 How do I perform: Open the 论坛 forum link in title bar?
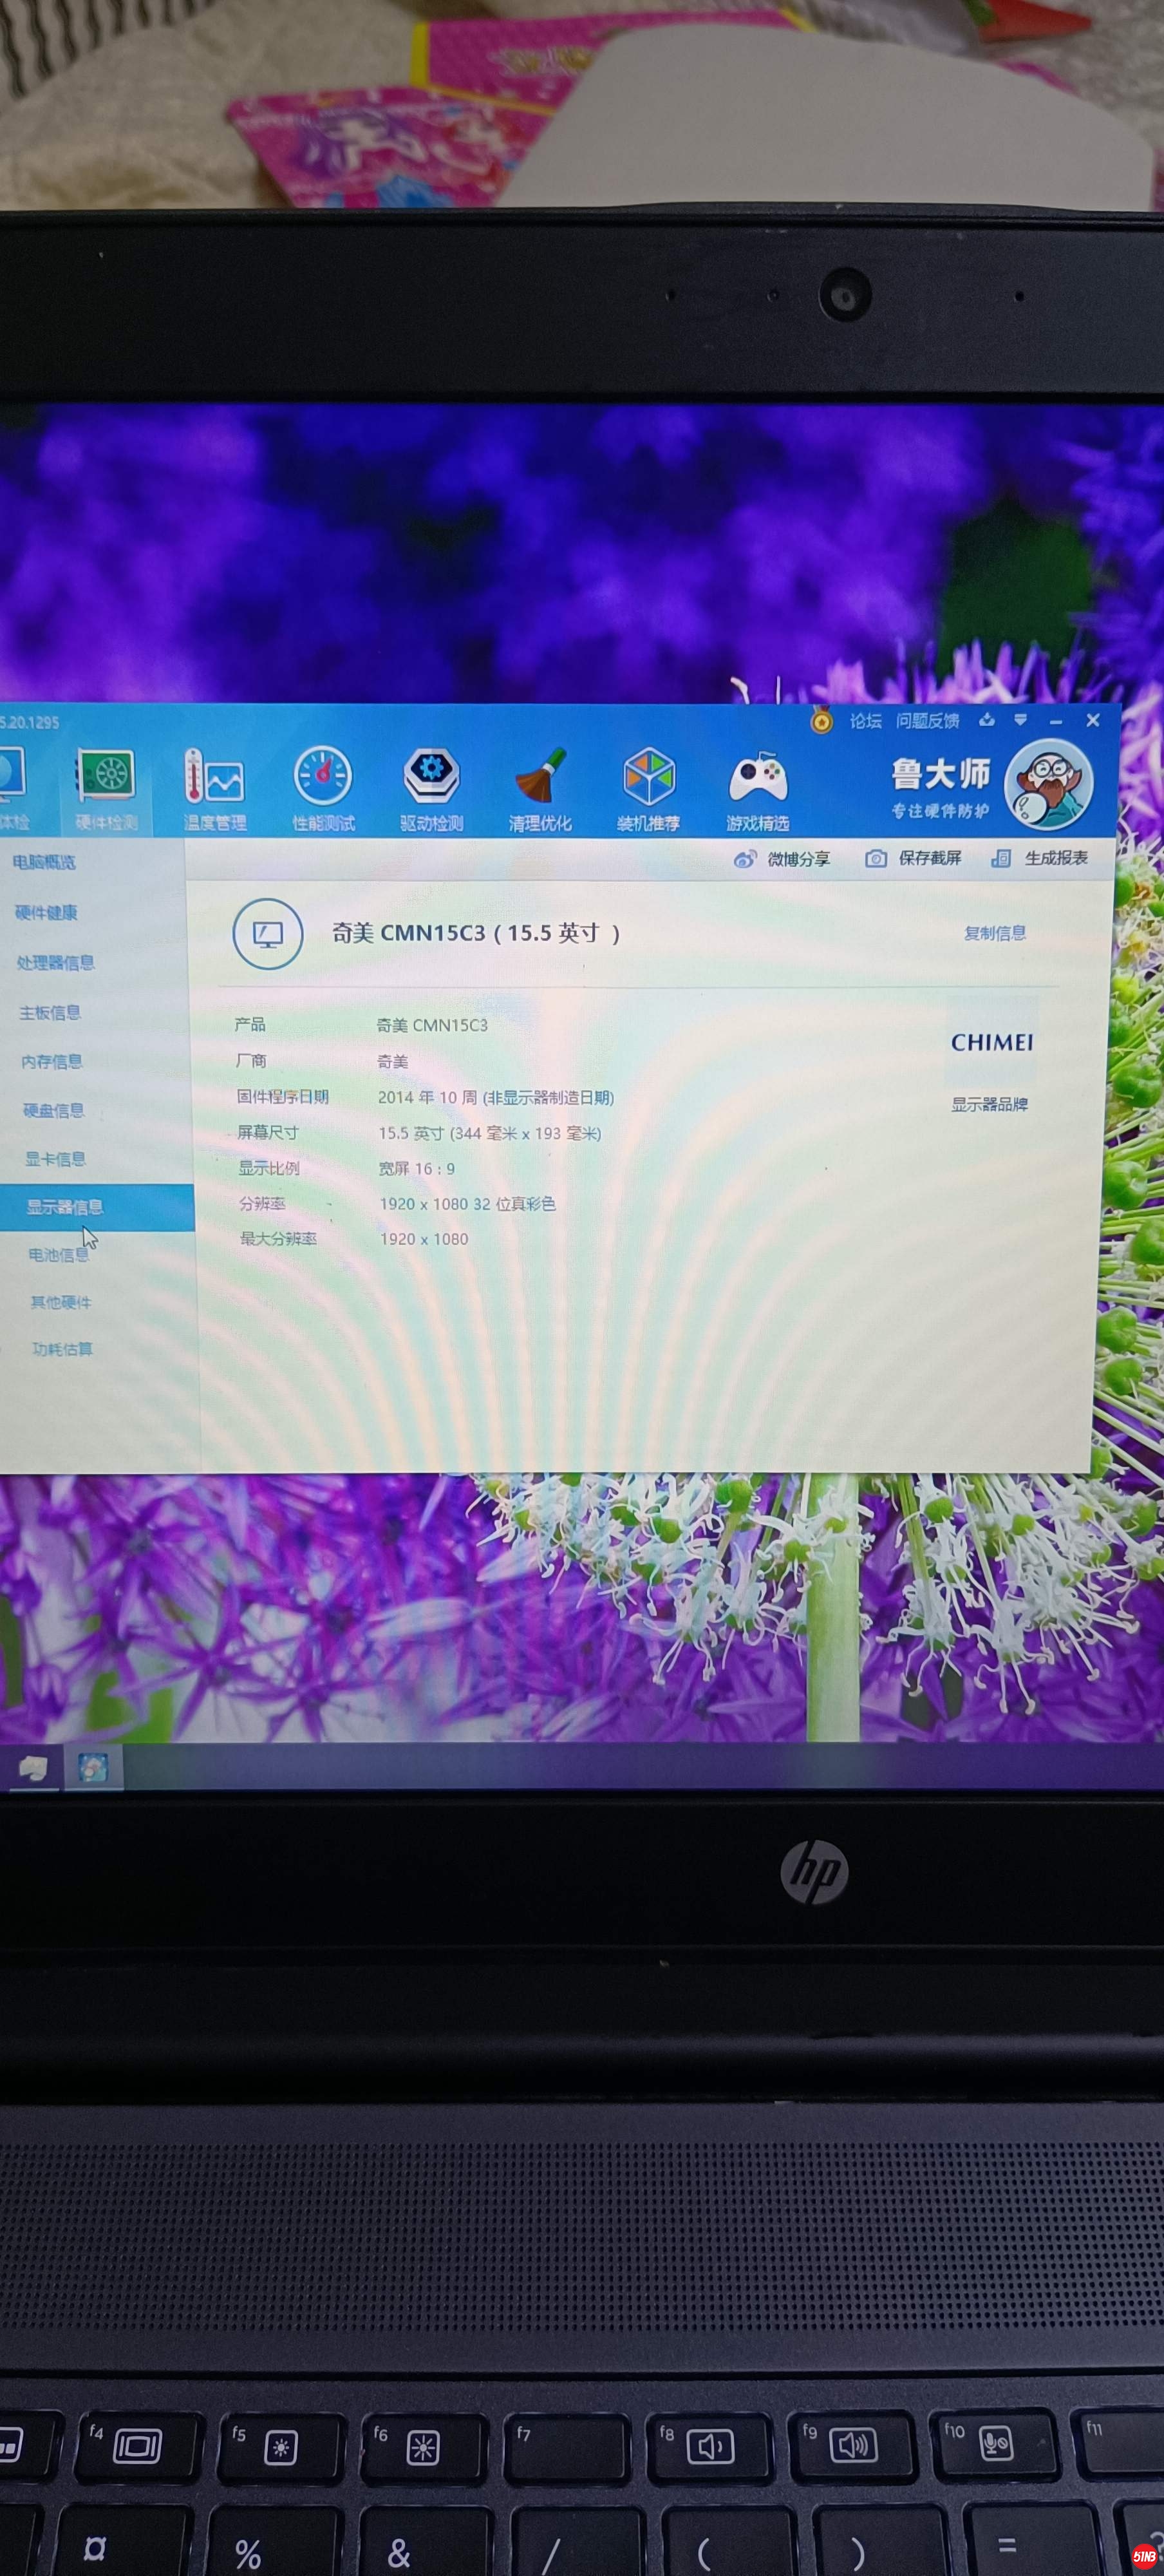865,721
